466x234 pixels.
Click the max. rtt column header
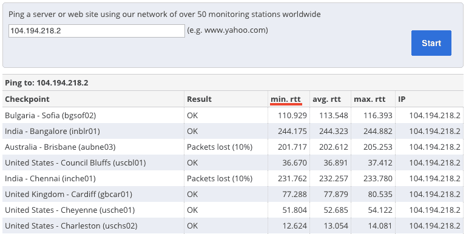pos(370,99)
